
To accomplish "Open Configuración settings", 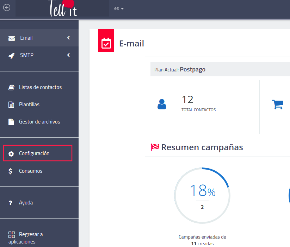I will [x=38, y=153].
